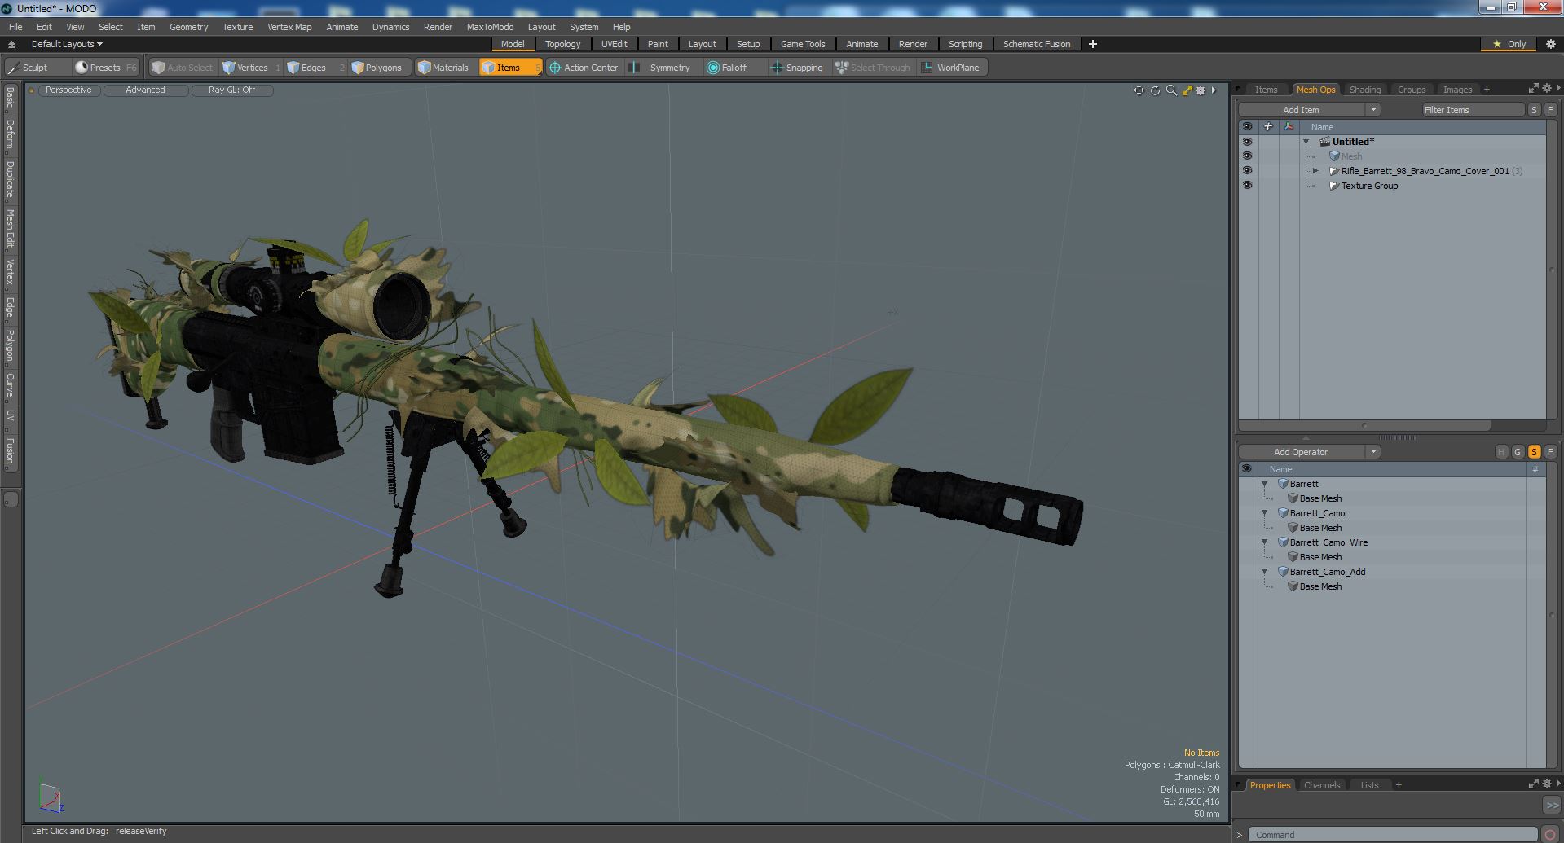Screen dimensions: 1564x843
Task: Click the Filter Items input field
Action: [1473, 110]
